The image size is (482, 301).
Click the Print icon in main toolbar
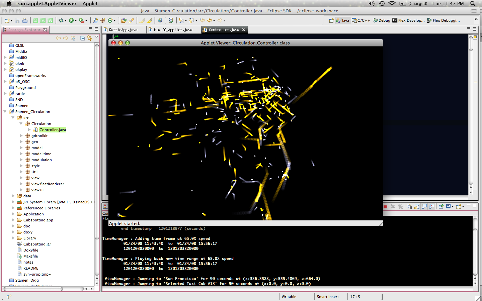[25, 20]
